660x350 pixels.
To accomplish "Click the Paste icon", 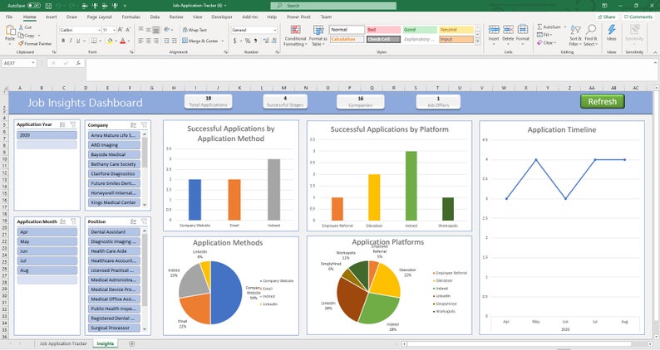I will click(10, 31).
